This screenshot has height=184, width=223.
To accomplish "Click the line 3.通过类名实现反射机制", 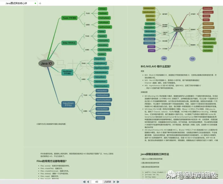I will pyautogui.click(x=150, y=167).
